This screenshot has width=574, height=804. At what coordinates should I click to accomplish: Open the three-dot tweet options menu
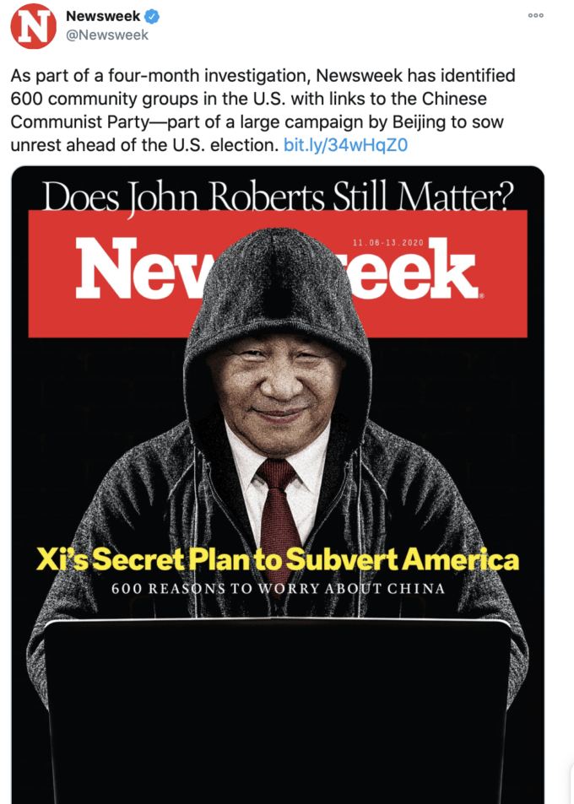[535, 15]
